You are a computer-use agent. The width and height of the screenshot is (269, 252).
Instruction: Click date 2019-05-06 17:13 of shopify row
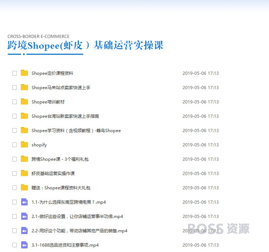pyautogui.click(x=200, y=145)
